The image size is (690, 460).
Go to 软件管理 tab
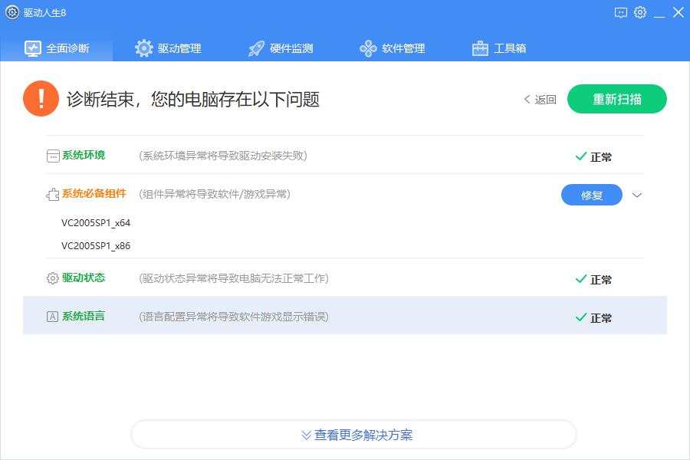[x=393, y=48]
